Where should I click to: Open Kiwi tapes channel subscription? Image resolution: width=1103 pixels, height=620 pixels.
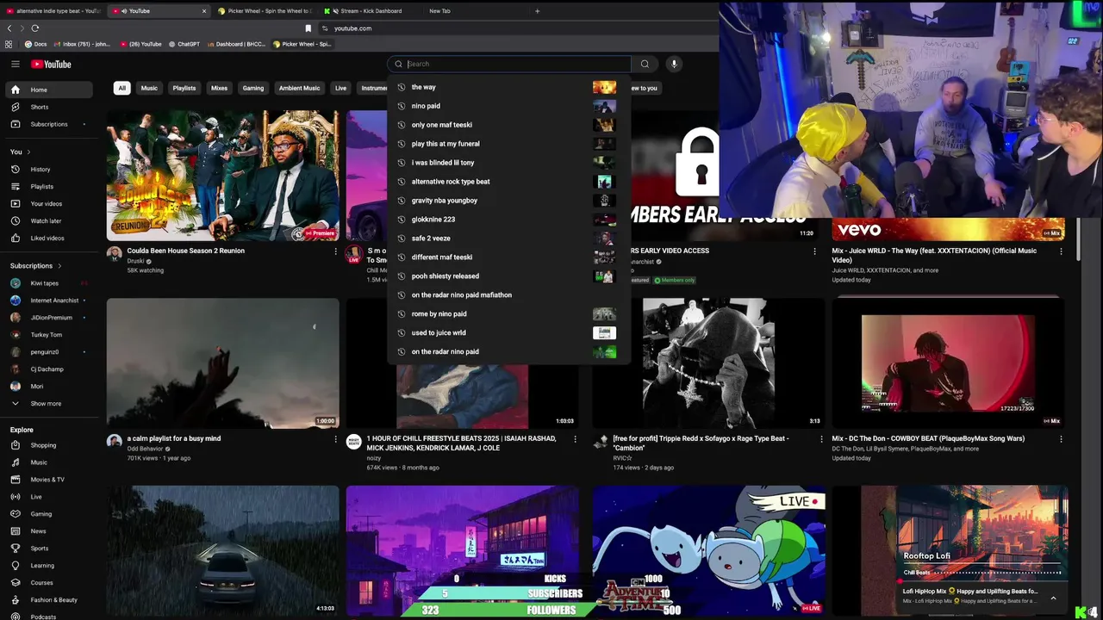[x=48, y=283]
